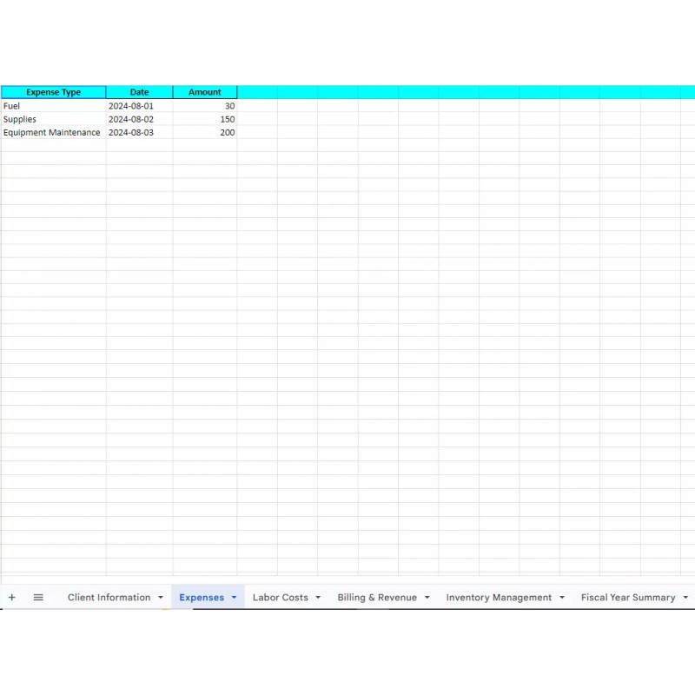Image resolution: width=695 pixels, height=695 pixels.
Task: Click the Fuel amount cell showing 30
Action: click(x=205, y=106)
